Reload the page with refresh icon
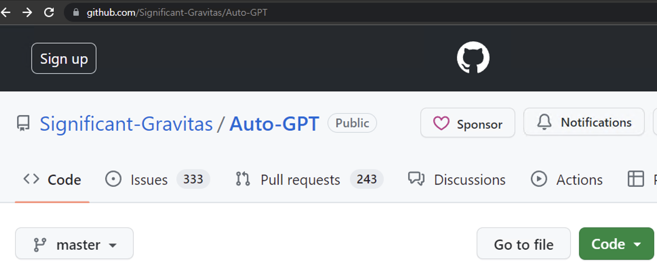The width and height of the screenshot is (657, 272). 49,13
